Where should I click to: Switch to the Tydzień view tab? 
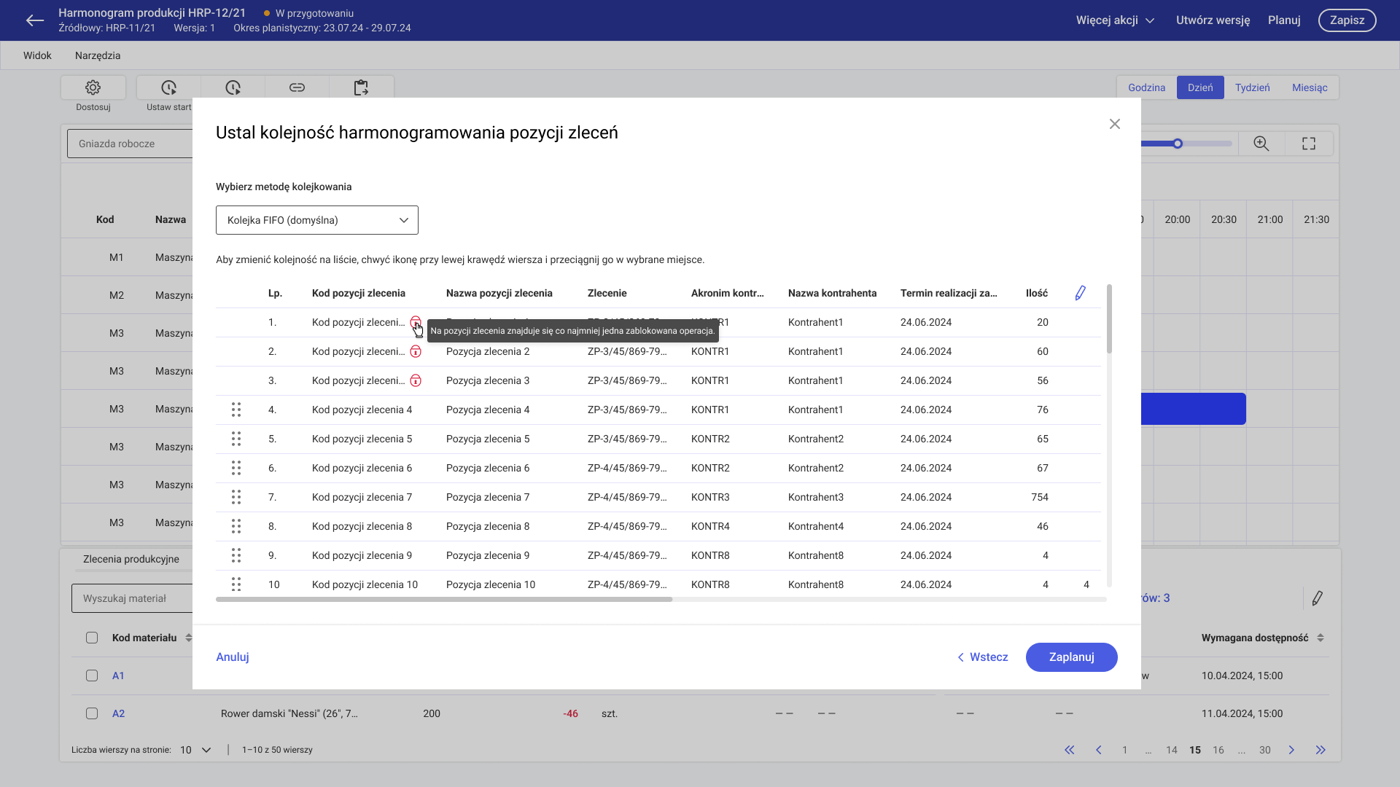point(1252,87)
